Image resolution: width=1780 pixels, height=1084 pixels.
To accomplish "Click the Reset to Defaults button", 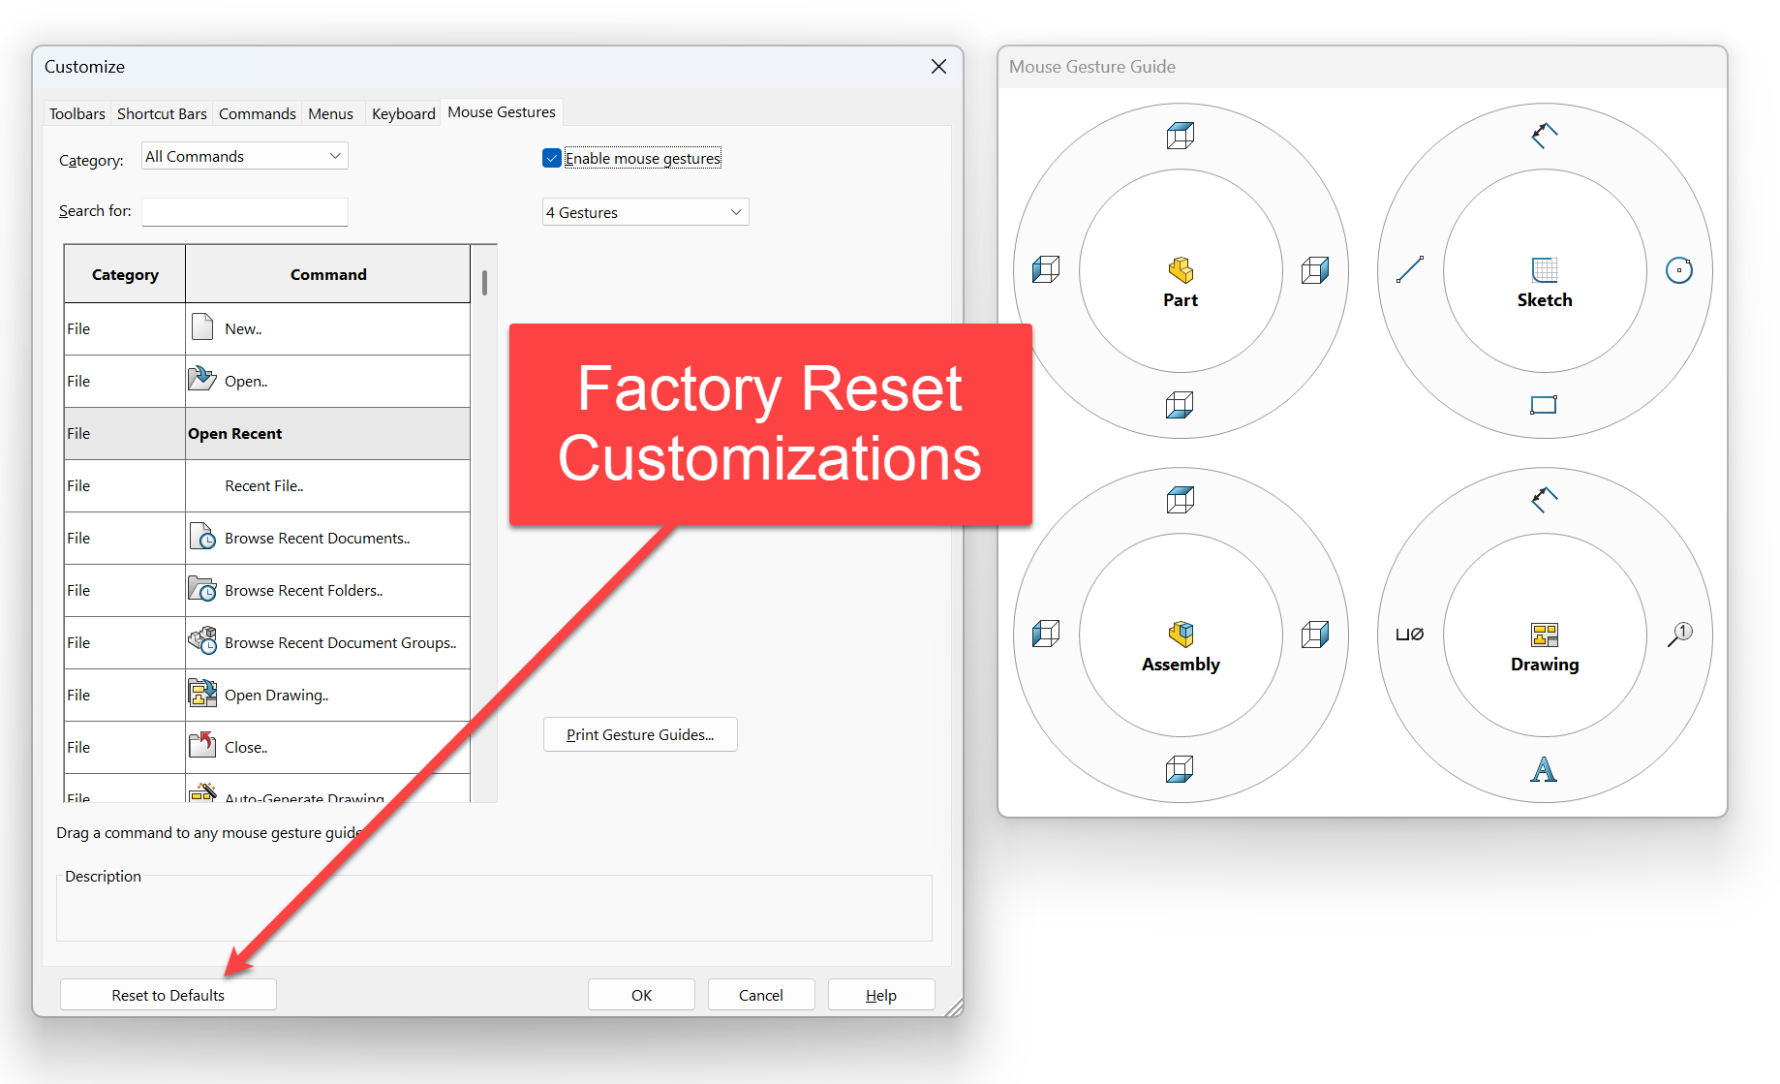I will pos(169,995).
